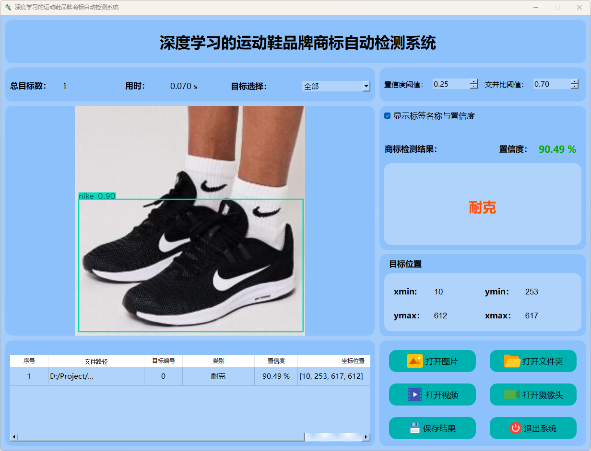Click the floppy disk icon on 保存结果
This screenshot has width=591, height=451.
click(x=414, y=428)
